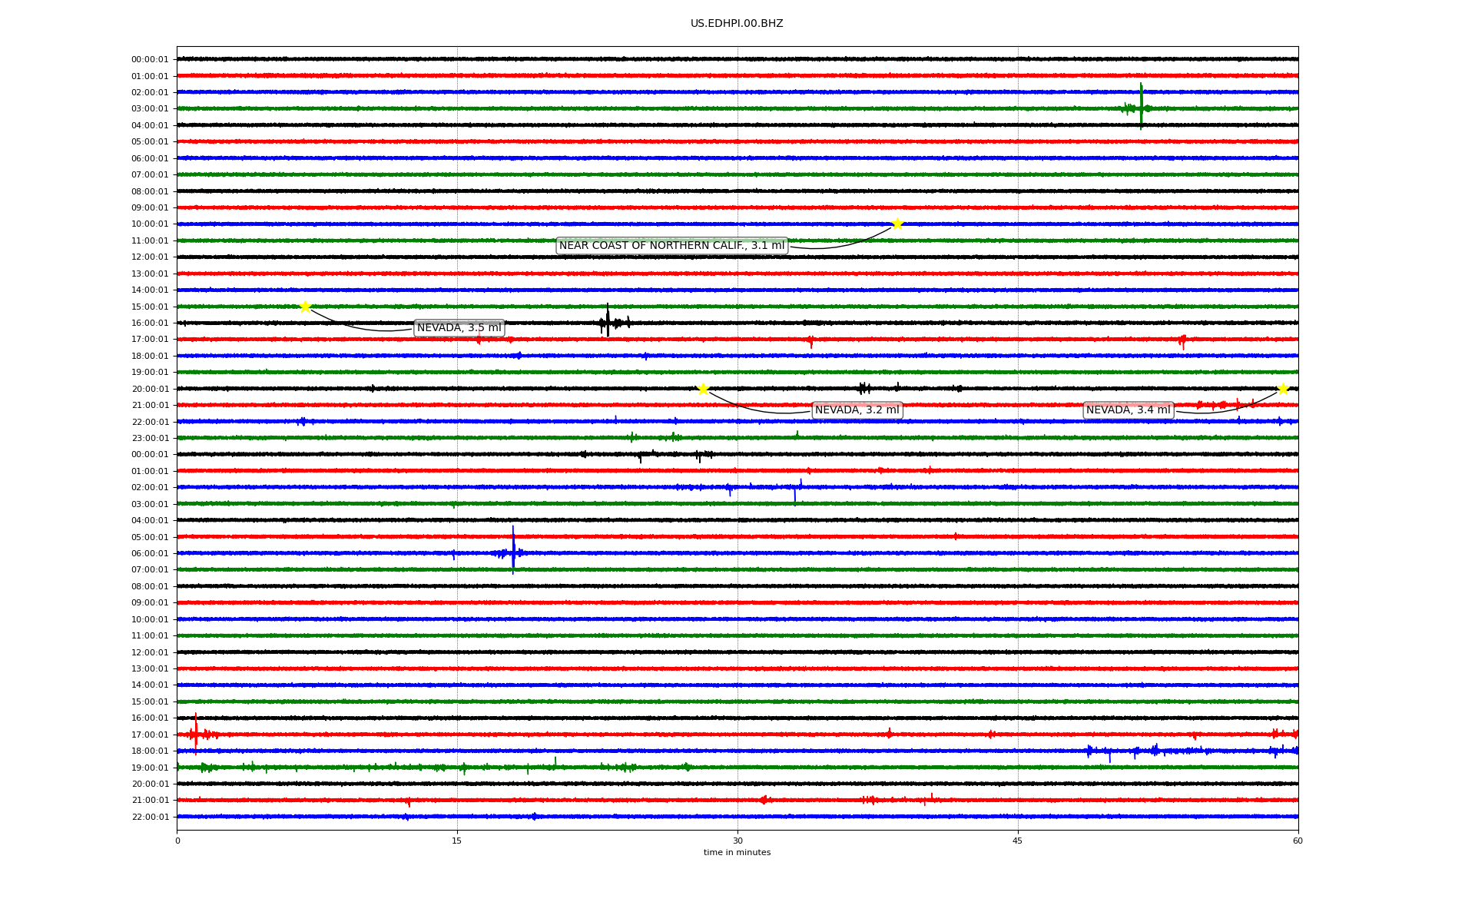The width and height of the screenshot is (1475, 922).
Task: Click the 00:00:01 label at top row
Action: 150,60
